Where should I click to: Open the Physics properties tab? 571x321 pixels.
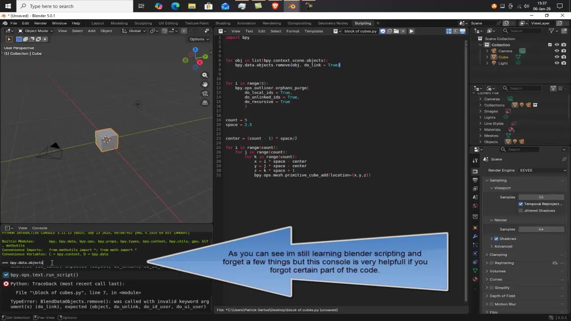tap(475, 253)
